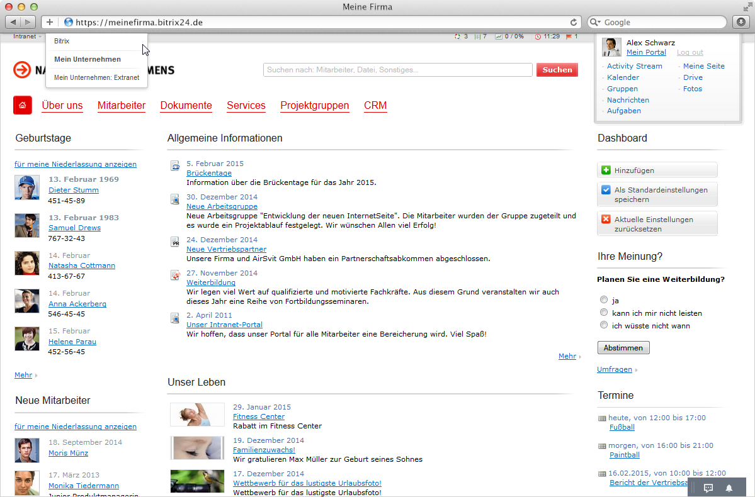Image resolution: width=755 pixels, height=497 pixels.
Task: Click the green plus icon beside Hinzufügen
Action: click(606, 170)
